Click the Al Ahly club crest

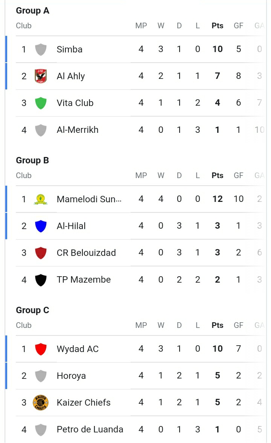[41, 76]
